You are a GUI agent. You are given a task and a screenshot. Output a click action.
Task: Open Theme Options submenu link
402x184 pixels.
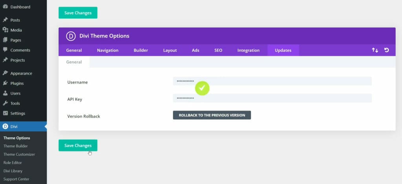(16, 138)
